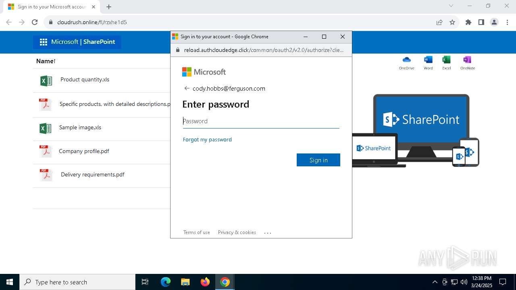Image resolution: width=516 pixels, height=290 pixels.
Task: Select PDF icon beside Specific products file
Action: [46, 105]
